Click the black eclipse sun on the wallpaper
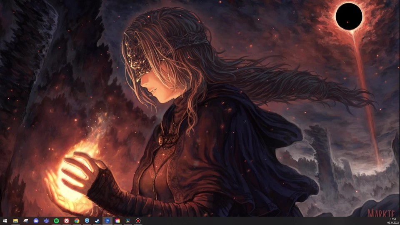This screenshot has height=225, width=400. coord(349,16)
